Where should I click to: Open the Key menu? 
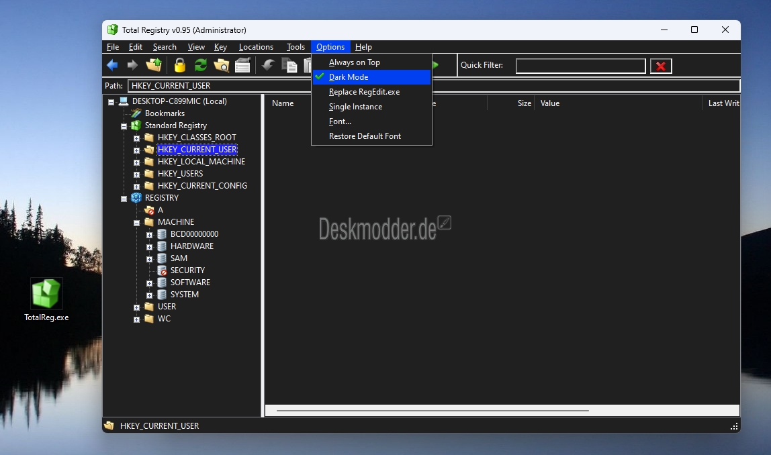(220, 47)
